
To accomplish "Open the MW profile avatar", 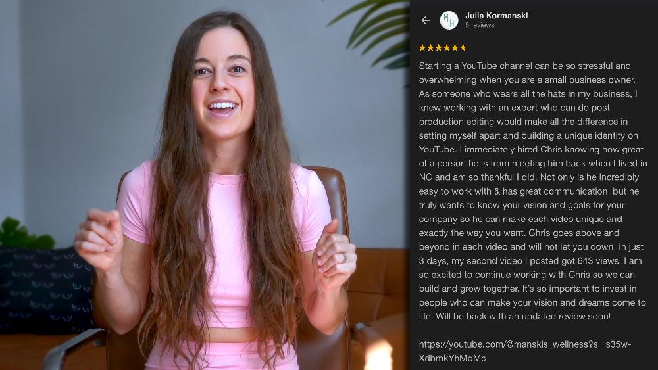I will (449, 20).
